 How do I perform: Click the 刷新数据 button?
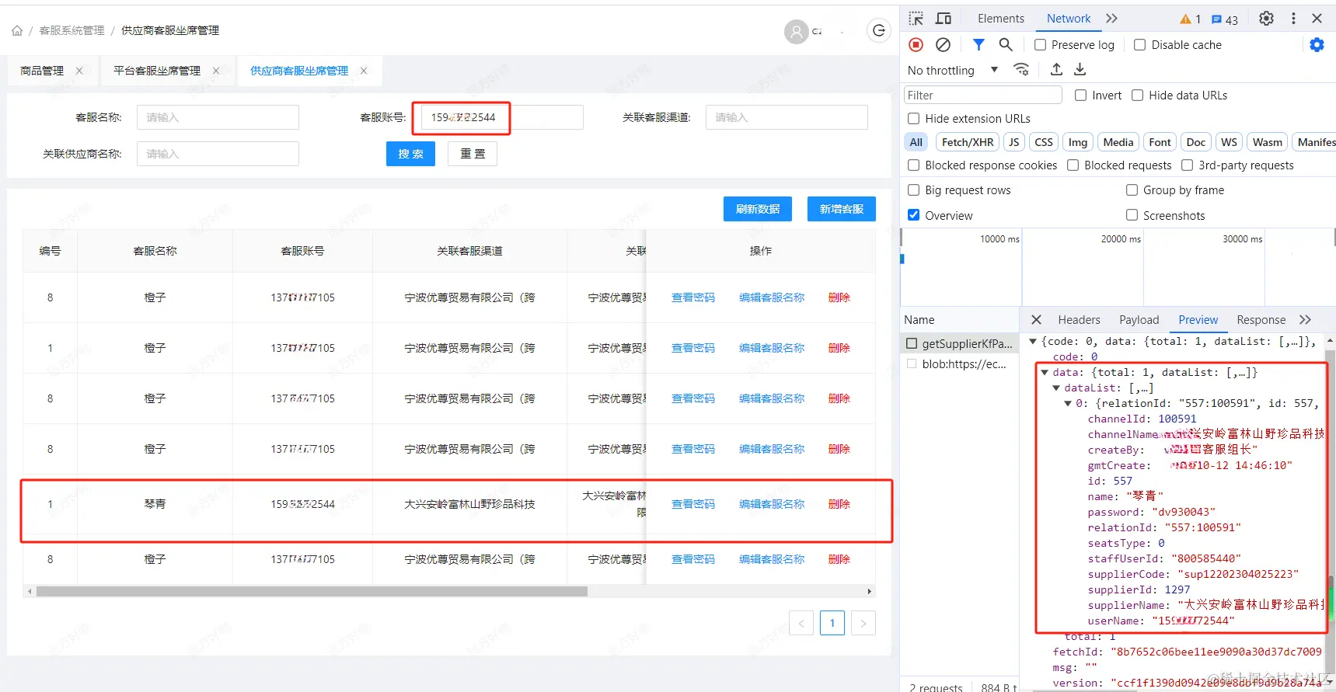coord(758,209)
